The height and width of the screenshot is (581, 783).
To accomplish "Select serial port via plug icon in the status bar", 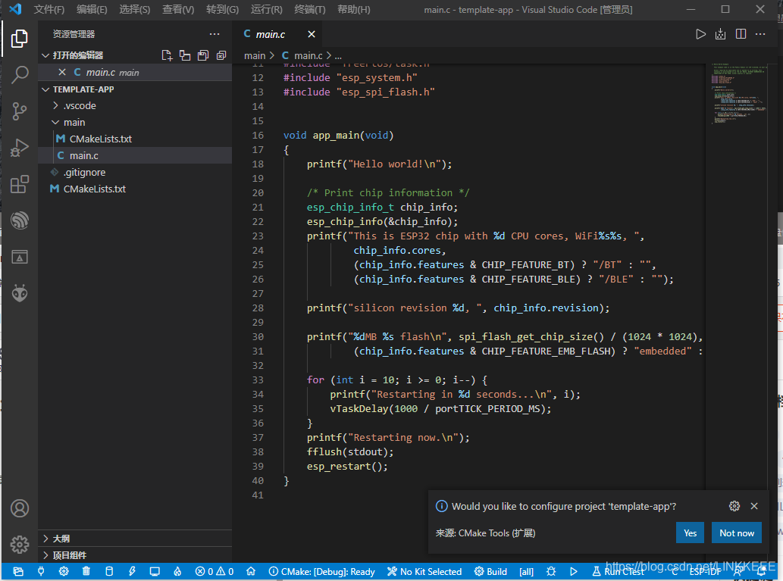I will tap(41, 571).
